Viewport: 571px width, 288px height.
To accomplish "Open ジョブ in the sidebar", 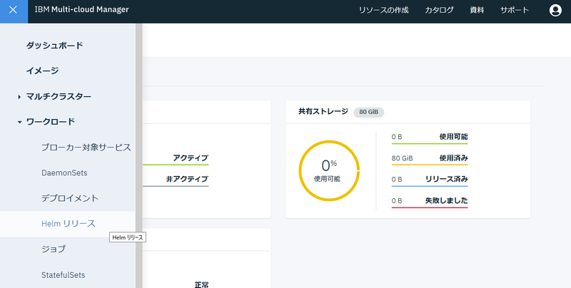I will coord(54,249).
